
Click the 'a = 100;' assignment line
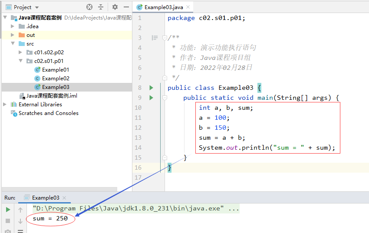click(214, 118)
